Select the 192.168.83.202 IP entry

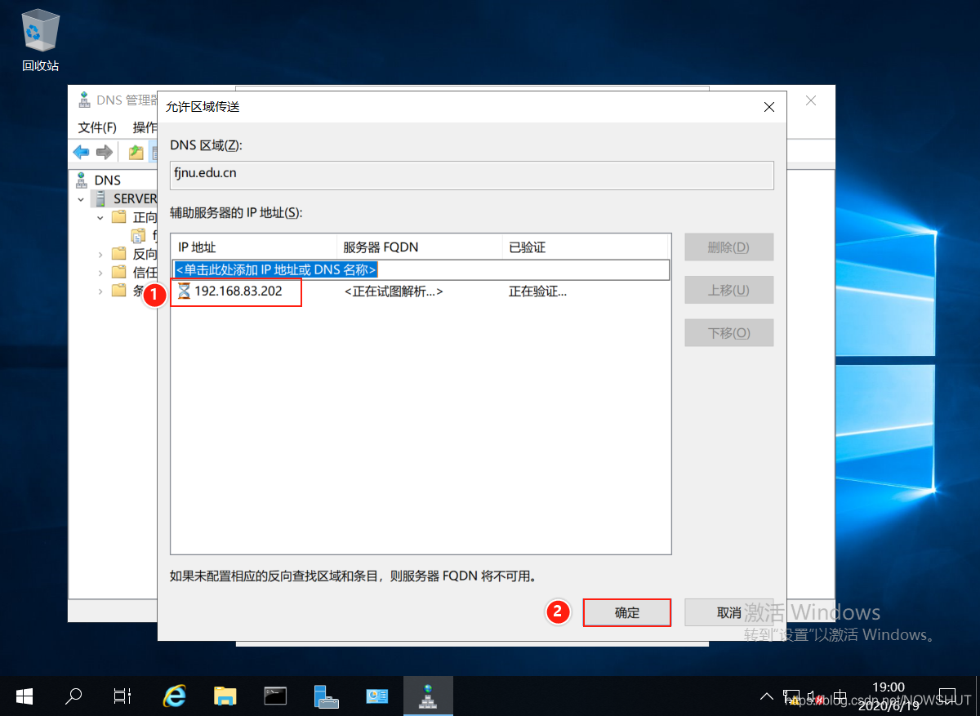point(238,291)
